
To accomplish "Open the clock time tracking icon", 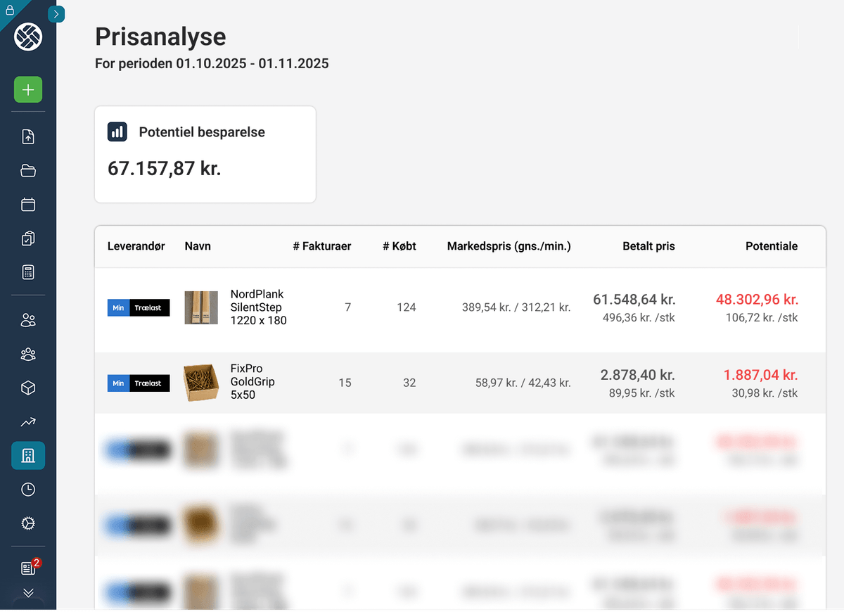I will point(28,490).
